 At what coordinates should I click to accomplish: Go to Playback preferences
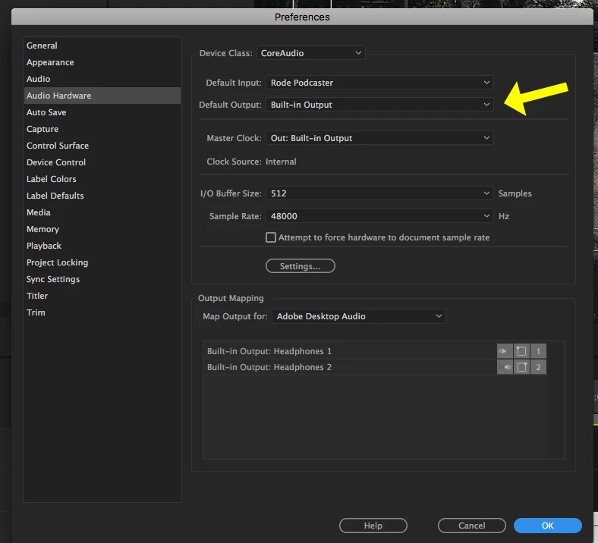(102, 246)
